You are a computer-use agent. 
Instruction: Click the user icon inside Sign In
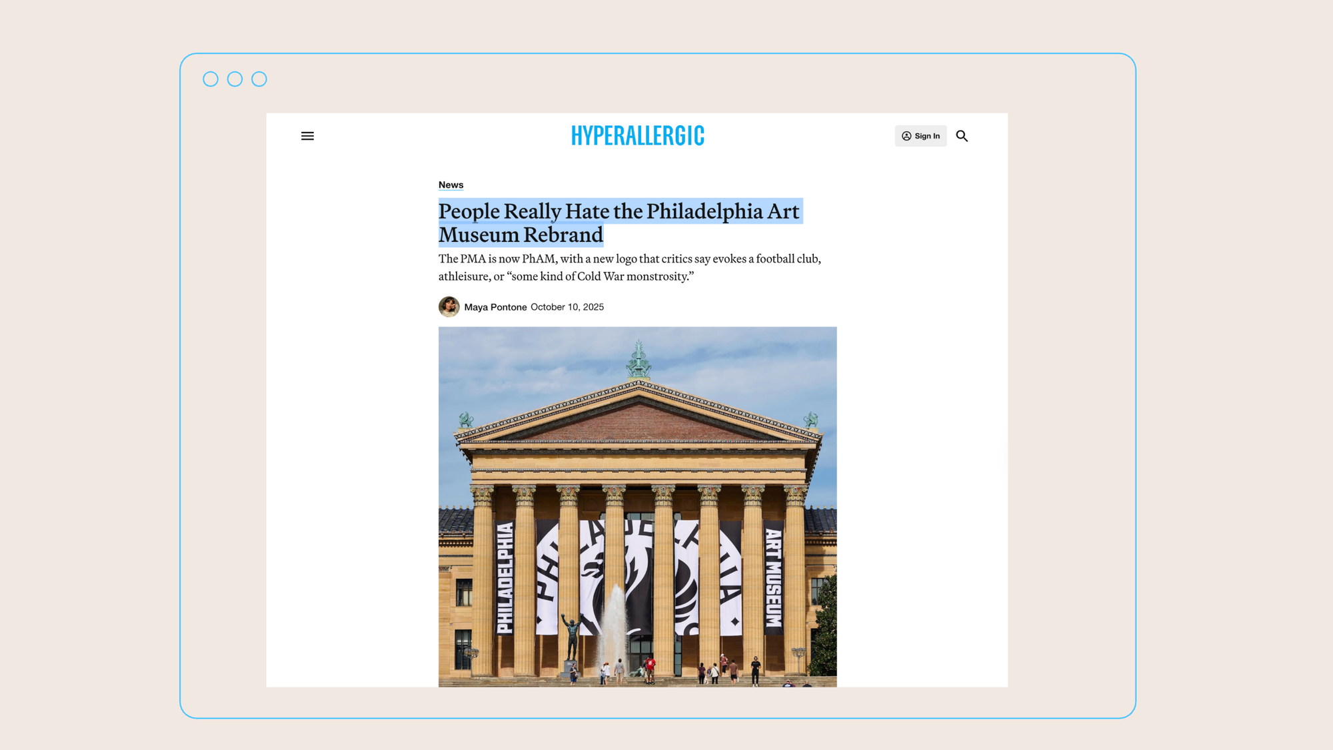pyautogui.click(x=906, y=136)
